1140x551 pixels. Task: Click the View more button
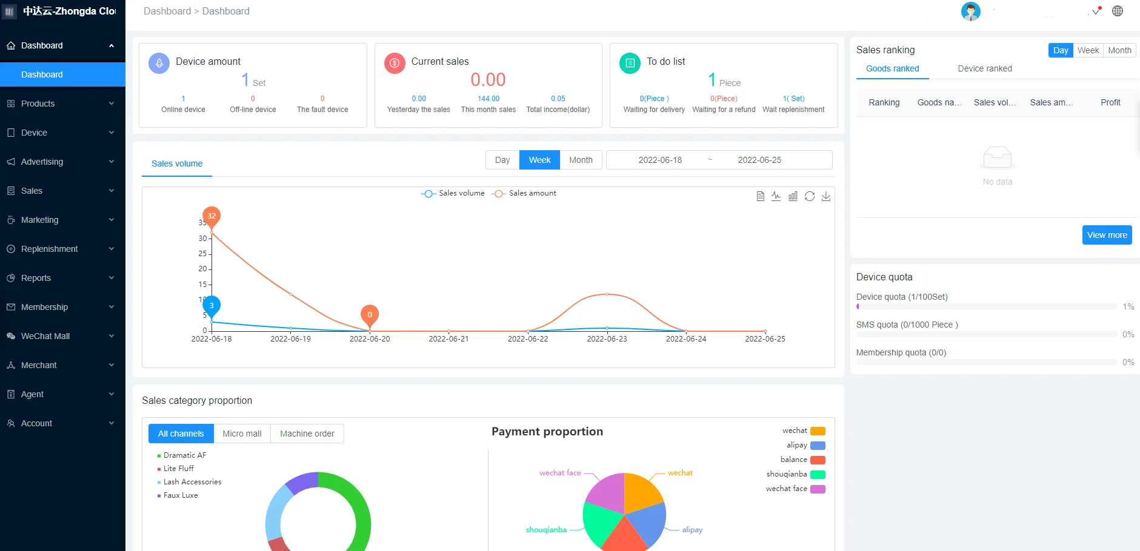1107,235
